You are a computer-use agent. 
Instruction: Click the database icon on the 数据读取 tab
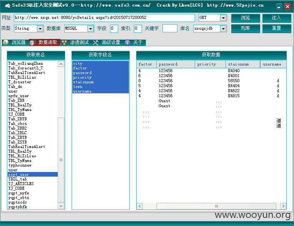[32, 43]
